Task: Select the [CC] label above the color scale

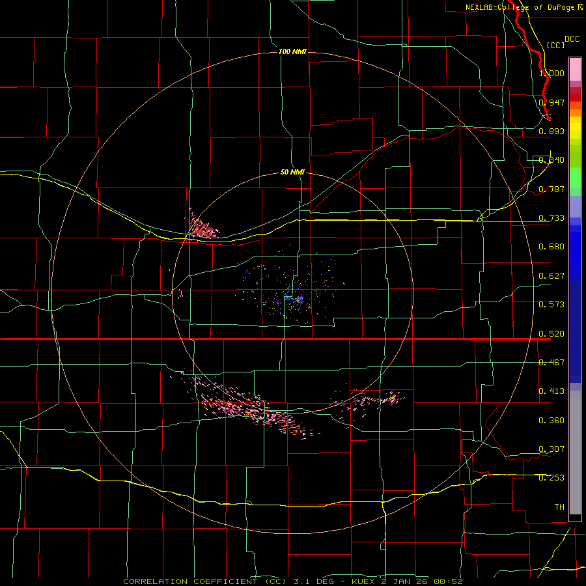Action: (x=555, y=45)
